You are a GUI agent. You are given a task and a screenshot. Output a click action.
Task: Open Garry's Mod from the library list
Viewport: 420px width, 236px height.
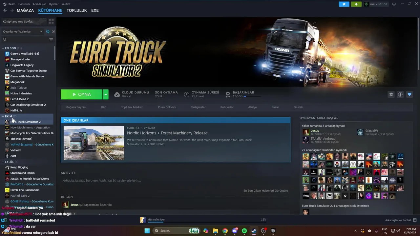point(25,54)
